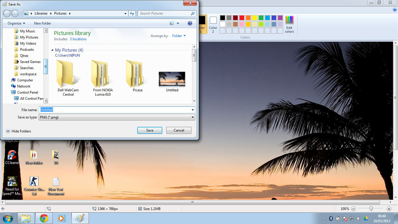Open Windows Media Player taskbar icon
Screen dimensions: 398x224
coord(61,218)
